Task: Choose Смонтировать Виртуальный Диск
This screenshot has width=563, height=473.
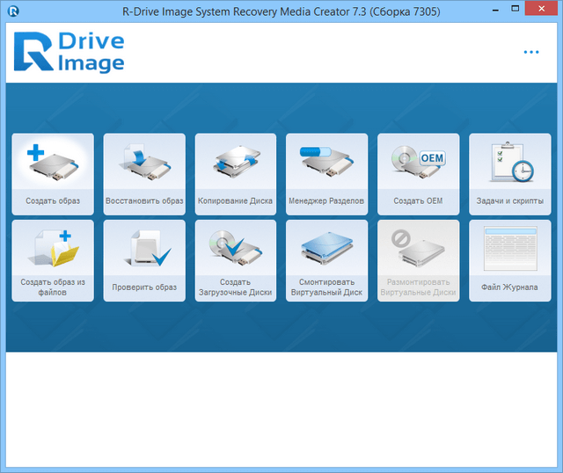Action: 326,259
